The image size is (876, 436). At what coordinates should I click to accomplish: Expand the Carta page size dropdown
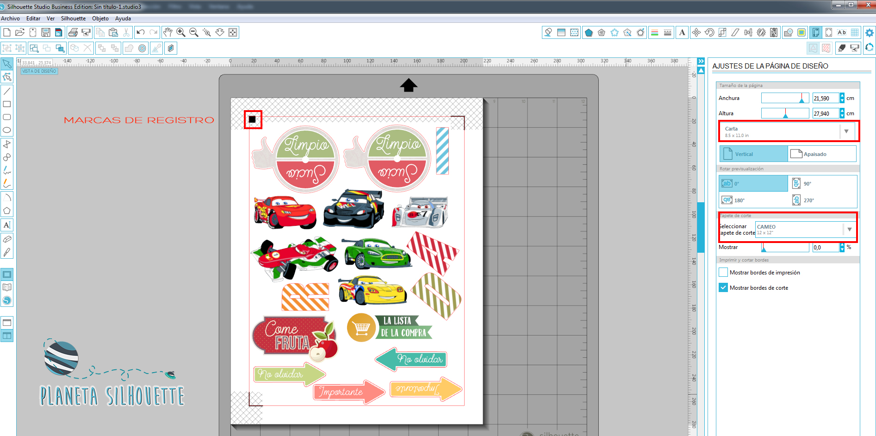tap(846, 131)
